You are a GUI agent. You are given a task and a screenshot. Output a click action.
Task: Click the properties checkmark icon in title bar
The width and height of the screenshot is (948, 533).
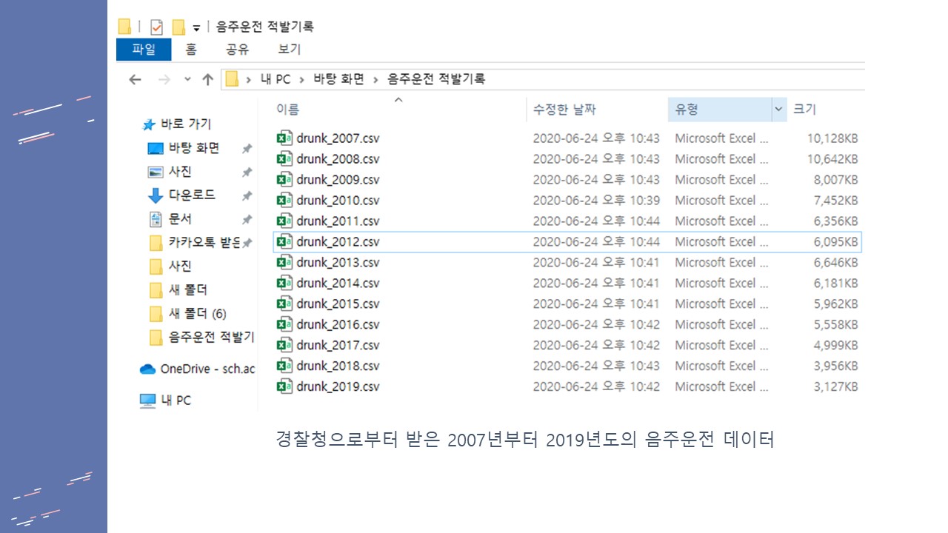click(156, 27)
